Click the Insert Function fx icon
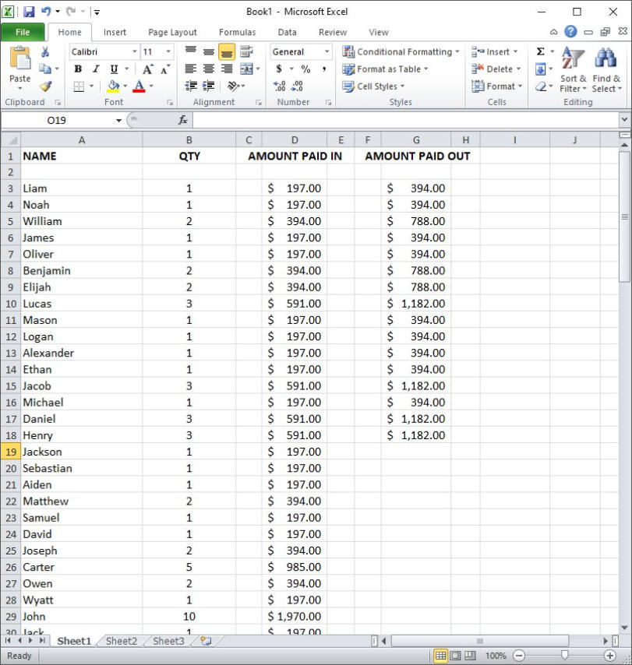This screenshot has width=632, height=665. pos(183,120)
